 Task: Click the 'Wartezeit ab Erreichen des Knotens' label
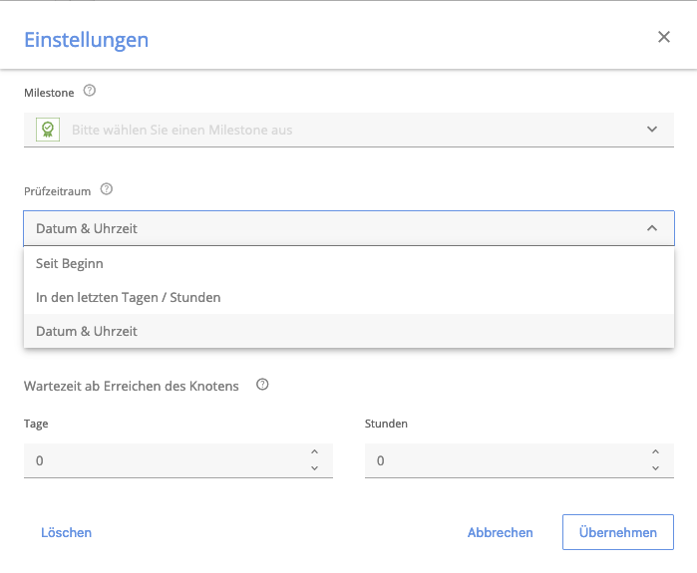click(132, 386)
